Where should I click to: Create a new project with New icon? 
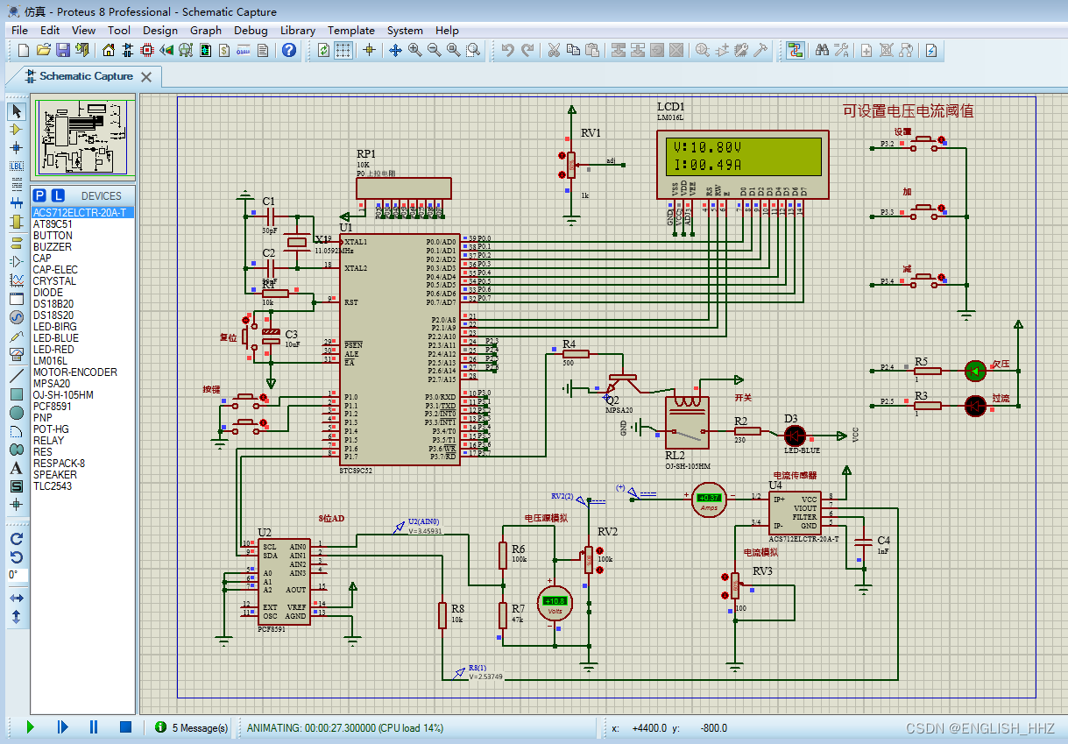click(x=24, y=50)
